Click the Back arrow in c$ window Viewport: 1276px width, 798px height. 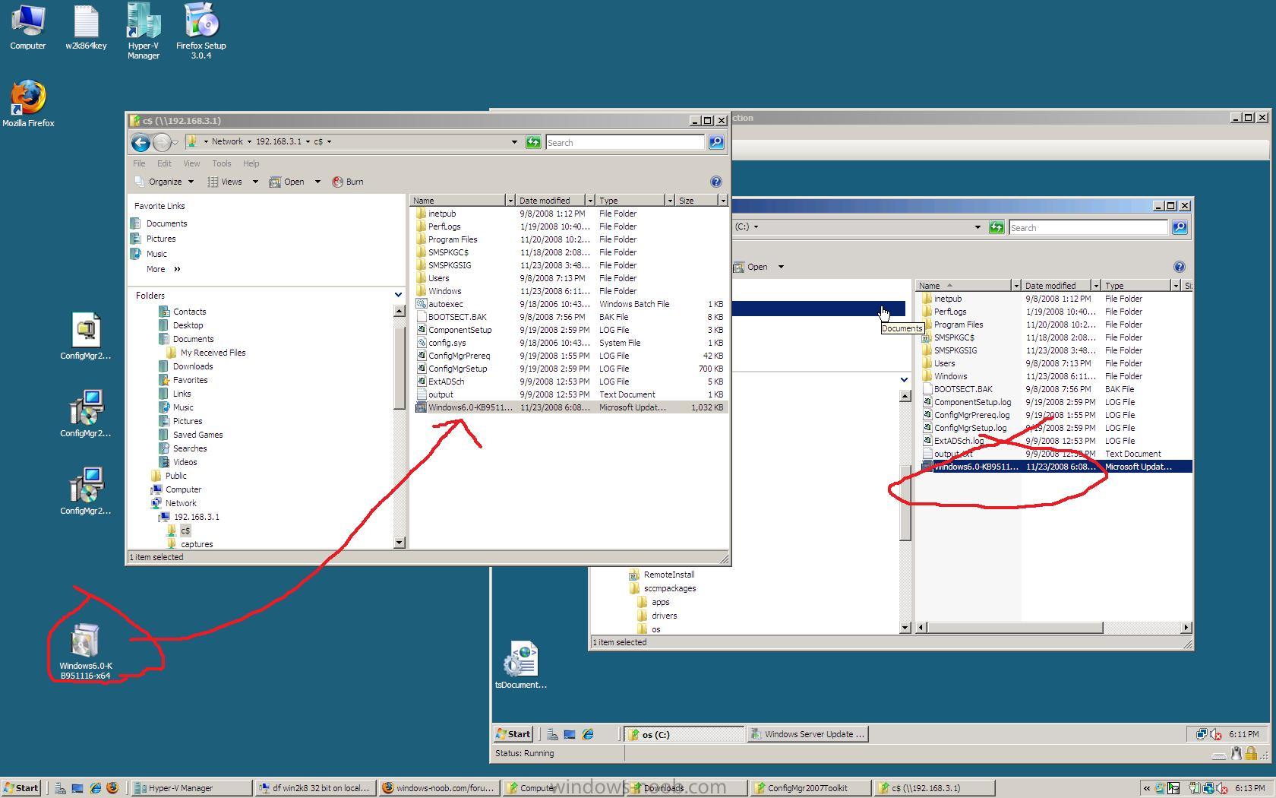coord(141,142)
